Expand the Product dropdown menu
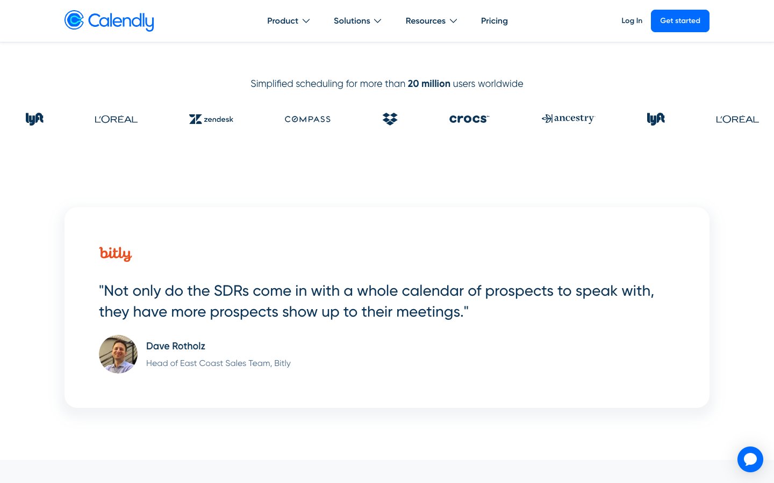The image size is (774, 483). coord(288,21)
